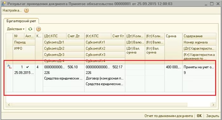This screenshot has width=222, height=120.
Task: Click the Счет Дт column header
Action: tap(75, 36)
